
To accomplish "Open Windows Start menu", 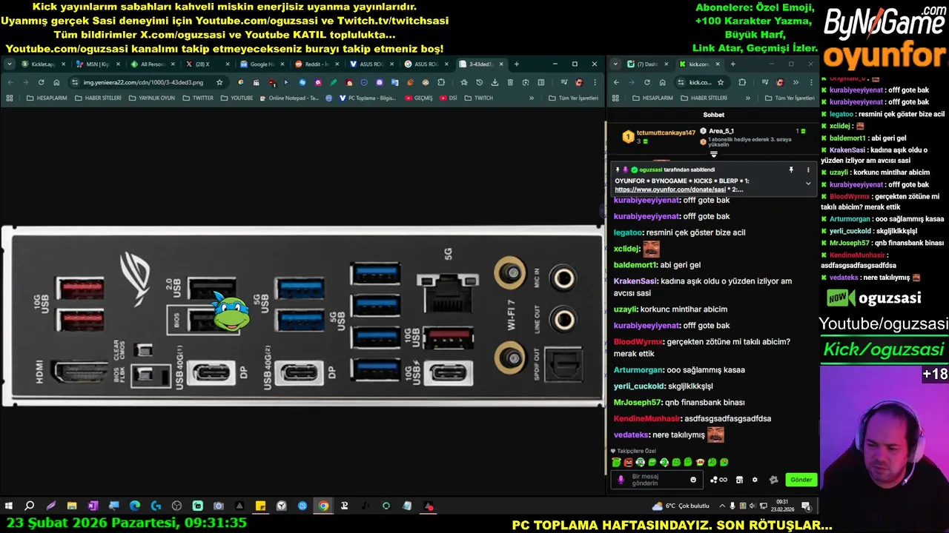I will (9, 506).
